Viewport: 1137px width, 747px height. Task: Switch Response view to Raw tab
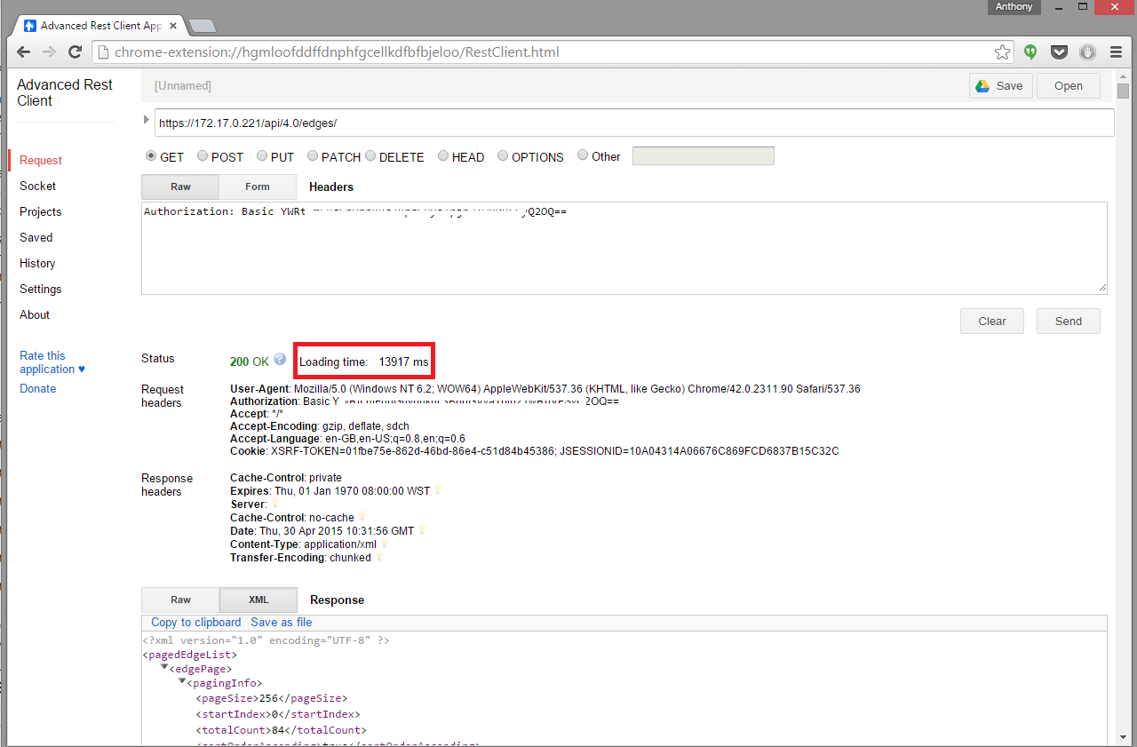180,600
